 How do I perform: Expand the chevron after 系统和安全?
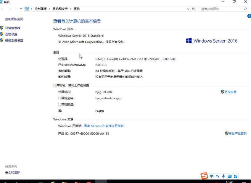pos(71,9)
